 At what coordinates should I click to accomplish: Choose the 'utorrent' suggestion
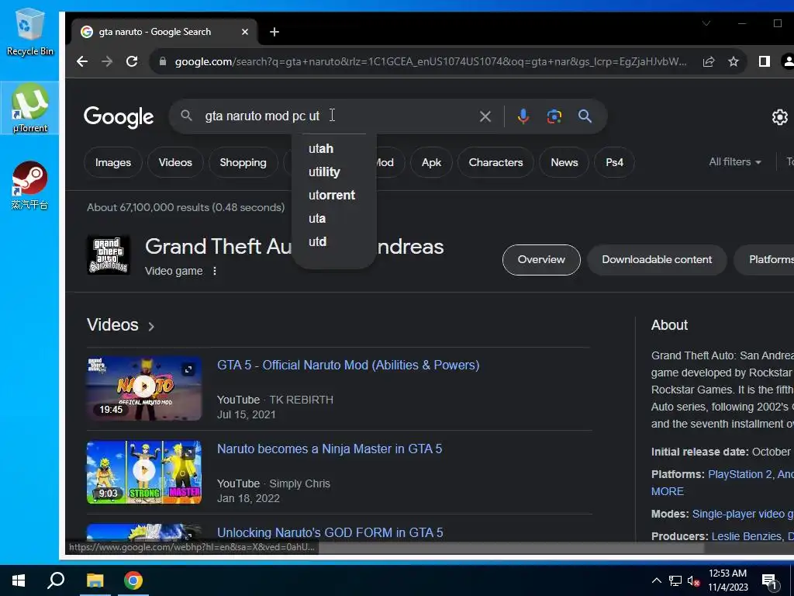pos(333,196)
